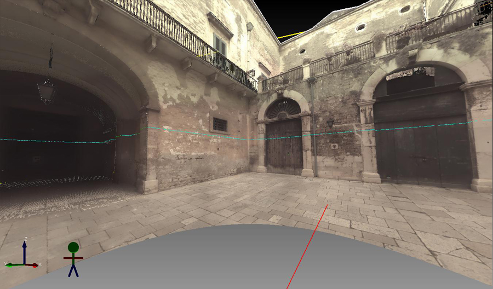Image resolution: width=493 pixels, height=289 pixels.
Task: Click the green Y axis arrow of the gizmo
Action: 15,265
